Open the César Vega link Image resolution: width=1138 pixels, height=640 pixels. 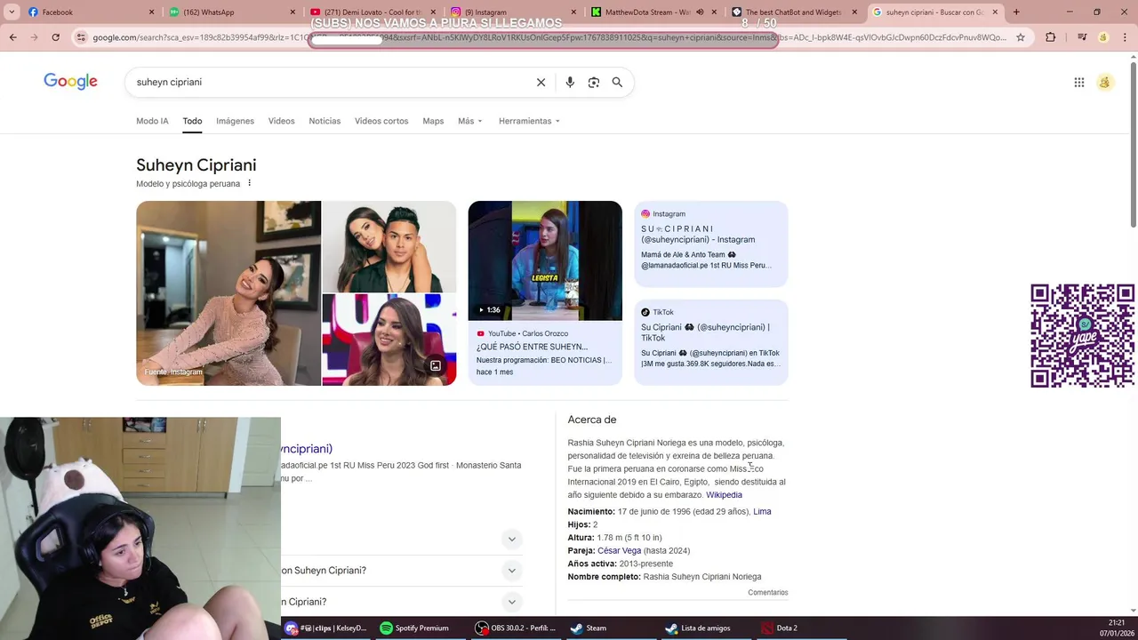click(619, 551)
